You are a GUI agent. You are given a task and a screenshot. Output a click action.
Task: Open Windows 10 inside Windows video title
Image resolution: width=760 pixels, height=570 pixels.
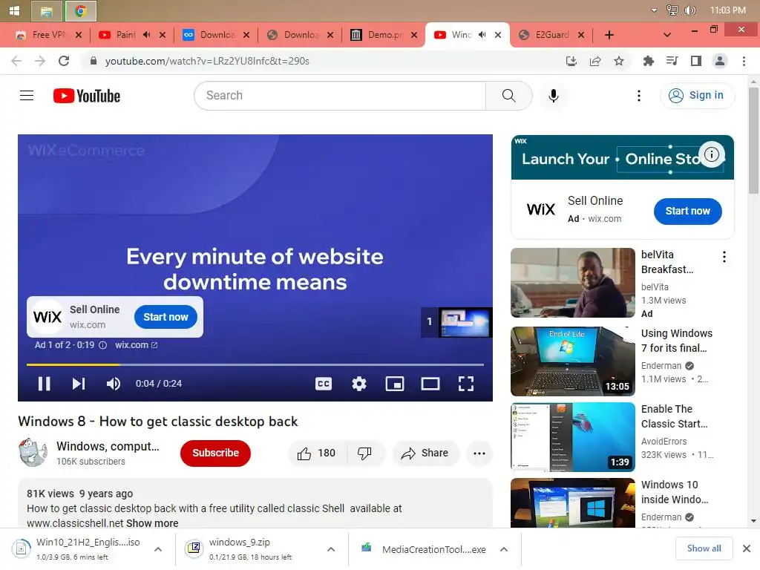click(x=675, y=492)
